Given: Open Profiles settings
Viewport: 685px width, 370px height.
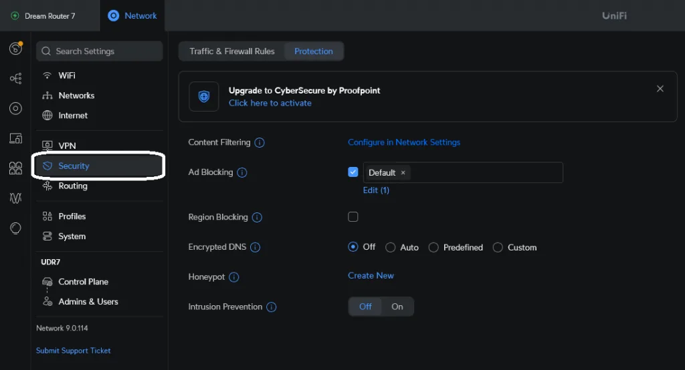Looking at the screenshot, I should click(x=99, y=216).
